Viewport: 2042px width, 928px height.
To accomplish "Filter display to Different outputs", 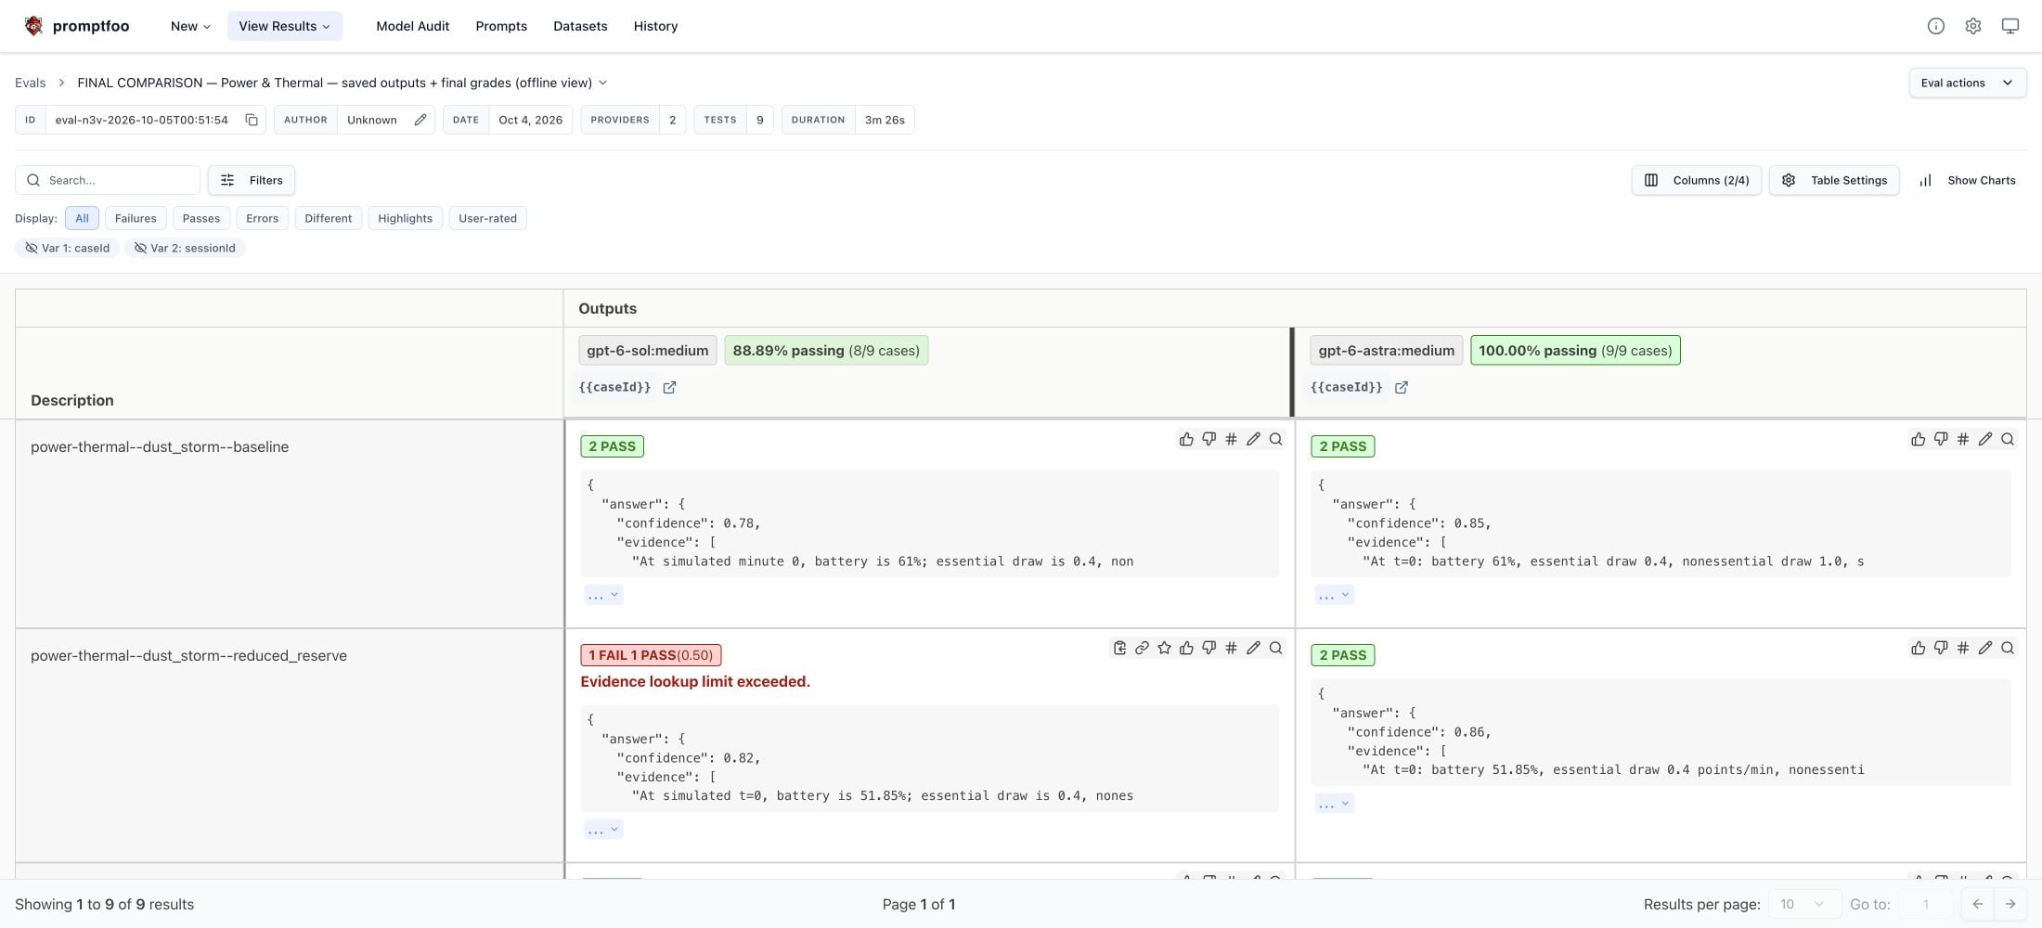I will pyautogui.click(x=328, y=218).
